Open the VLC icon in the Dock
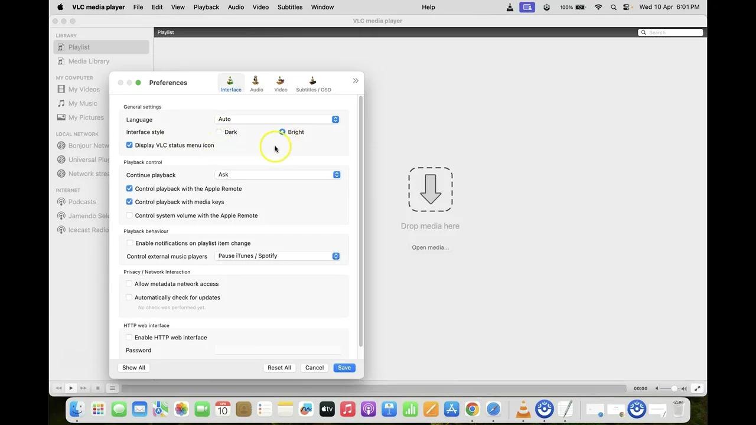756x425 pixels. tap(522, 408)
